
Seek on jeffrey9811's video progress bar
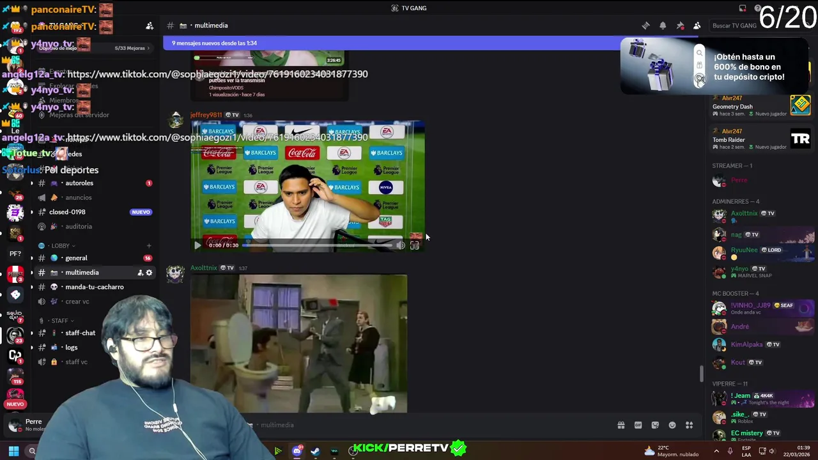click(x=317, y=245)
